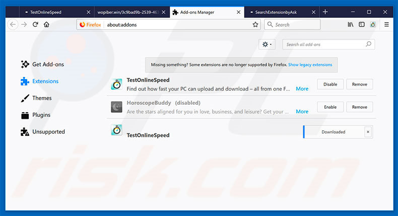
Task: Close the Add-ons Manager tab
Action: [239, 12]
